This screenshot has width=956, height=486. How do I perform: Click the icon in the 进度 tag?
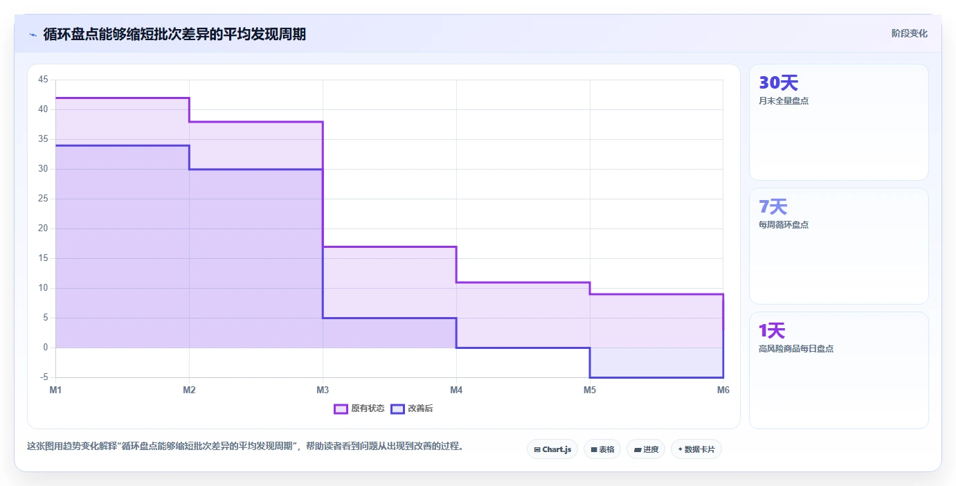coord(637,450)
